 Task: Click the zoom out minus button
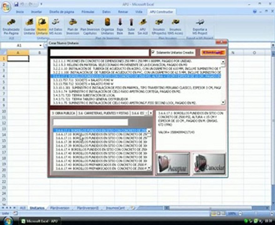(x=240, y=213)
